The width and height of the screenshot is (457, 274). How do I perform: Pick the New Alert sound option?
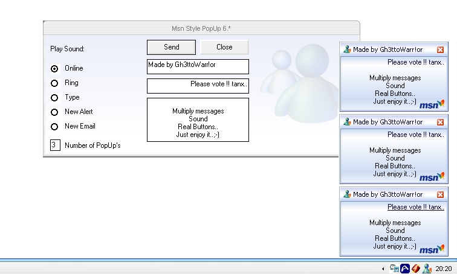tap(54, 112)
